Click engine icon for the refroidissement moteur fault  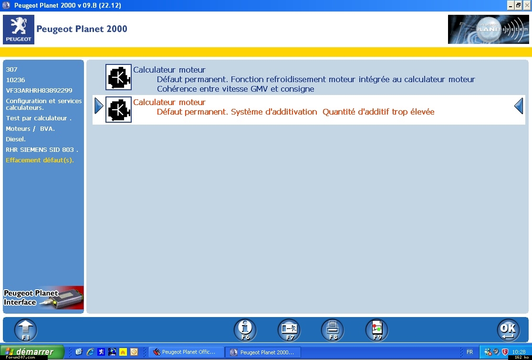coord(118,77)
